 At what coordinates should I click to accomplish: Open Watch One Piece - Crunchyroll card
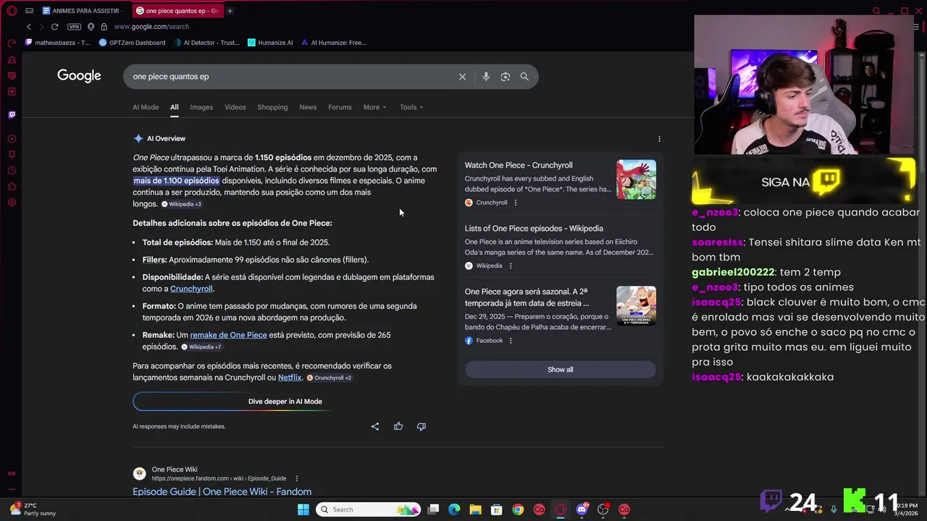coord(519,165)
